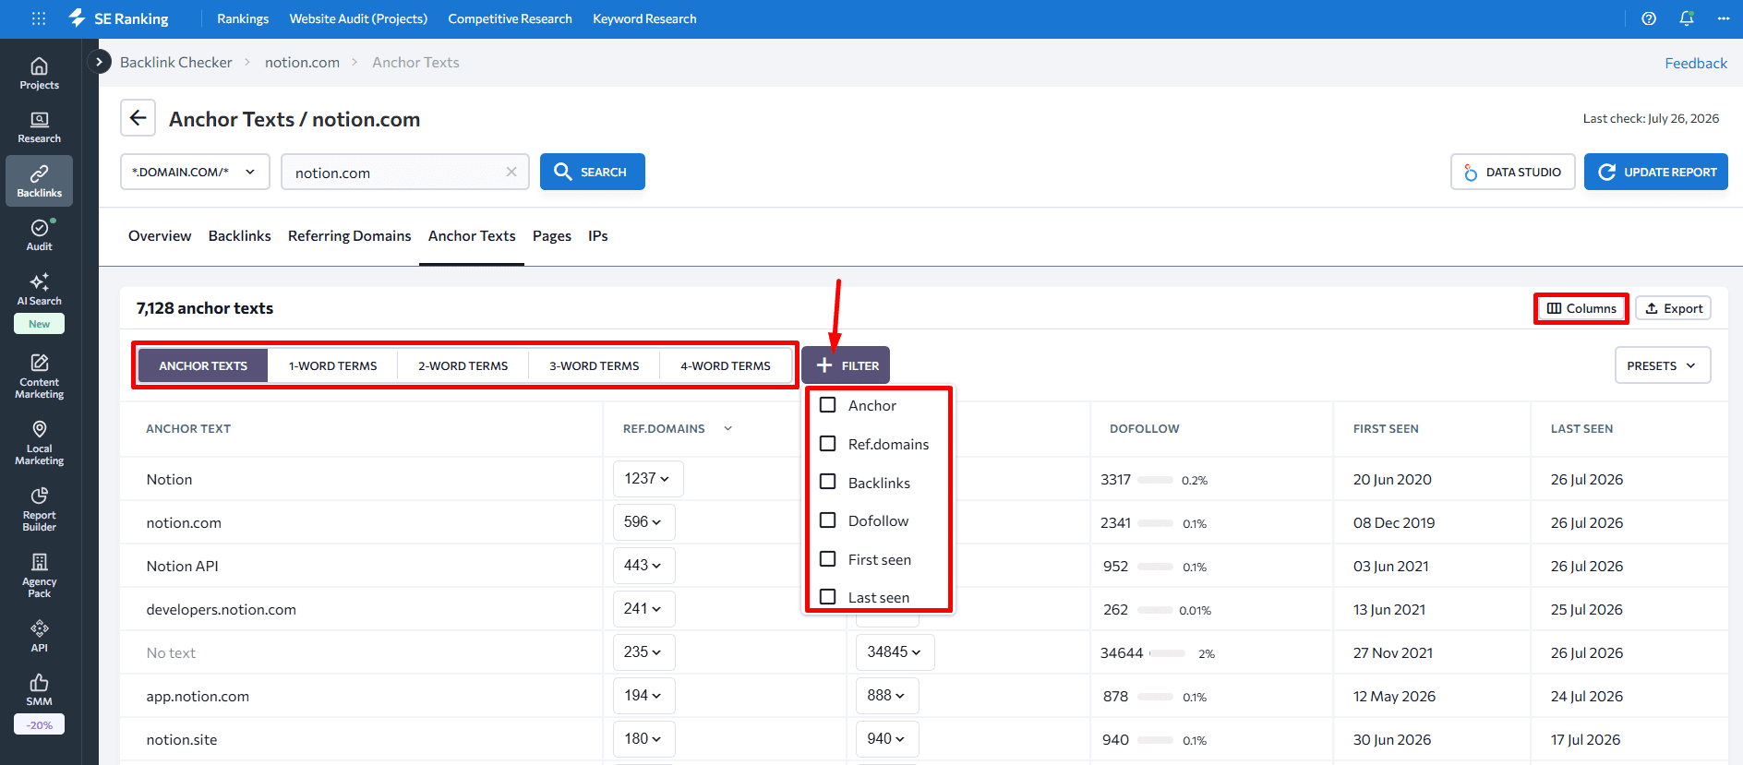Open Website Audit (Projects) menu
The width and height of the screenshot is (1743, 765).
coord(358,18)
